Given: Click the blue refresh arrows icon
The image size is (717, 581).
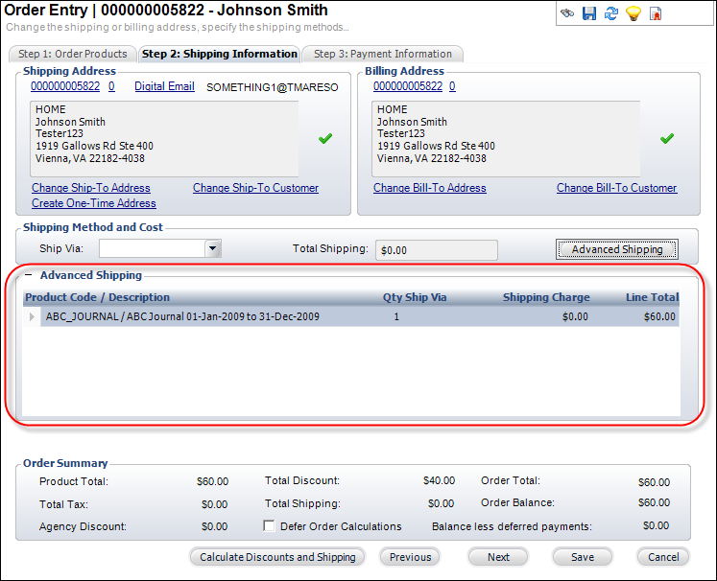Looking at the screenshot, I should 611,13.
